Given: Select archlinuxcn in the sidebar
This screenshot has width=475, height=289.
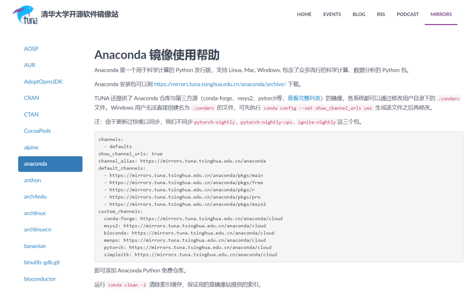Looking at the screenshot, I should pos(37,230).
